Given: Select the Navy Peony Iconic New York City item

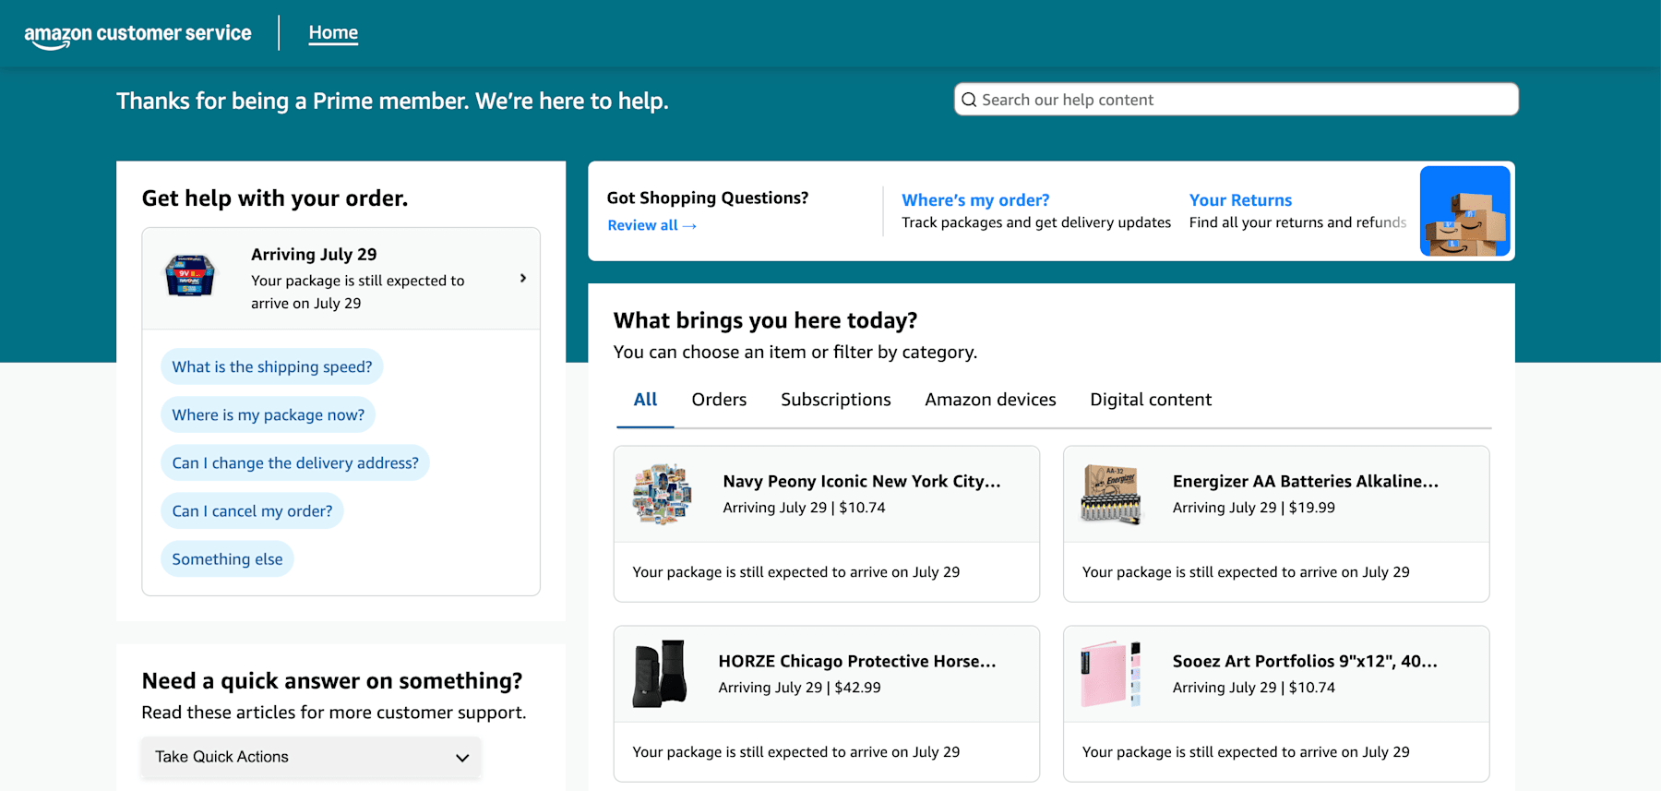Looking at the screenshot, I should tap(827, 524).
